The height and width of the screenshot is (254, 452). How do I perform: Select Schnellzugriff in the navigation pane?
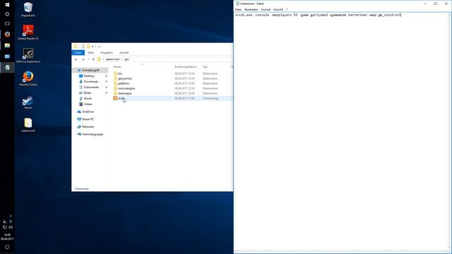(90, 71)
